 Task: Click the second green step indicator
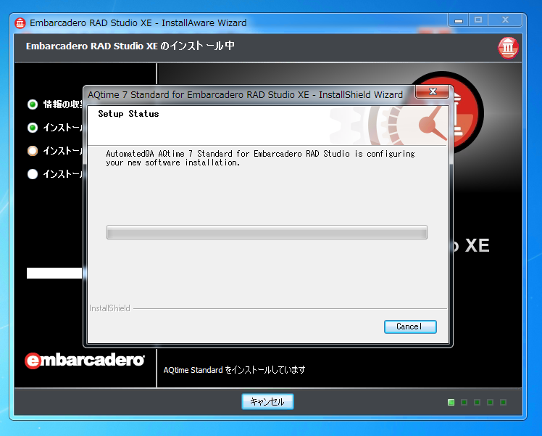pos(33,128)
